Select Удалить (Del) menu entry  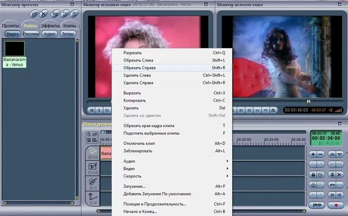point(172,108)
